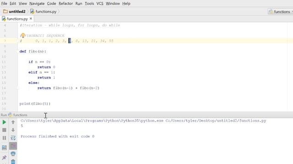
Task: Open the Edit menu
Action: pos(13,4)
